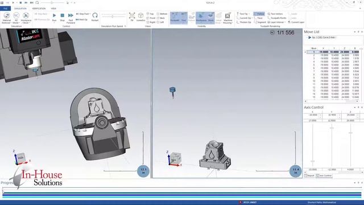Click the 12.1 in scale indicator
Image resolution: width=364 pixels, height=205 pixels.
coord(143,171)
